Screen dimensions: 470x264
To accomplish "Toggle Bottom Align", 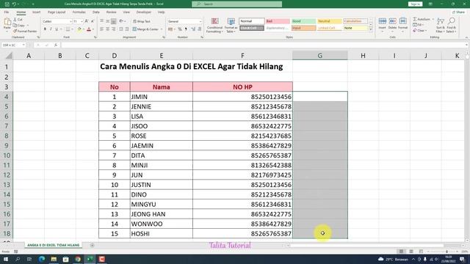I will pyautogui.click(x=114, y=21).
